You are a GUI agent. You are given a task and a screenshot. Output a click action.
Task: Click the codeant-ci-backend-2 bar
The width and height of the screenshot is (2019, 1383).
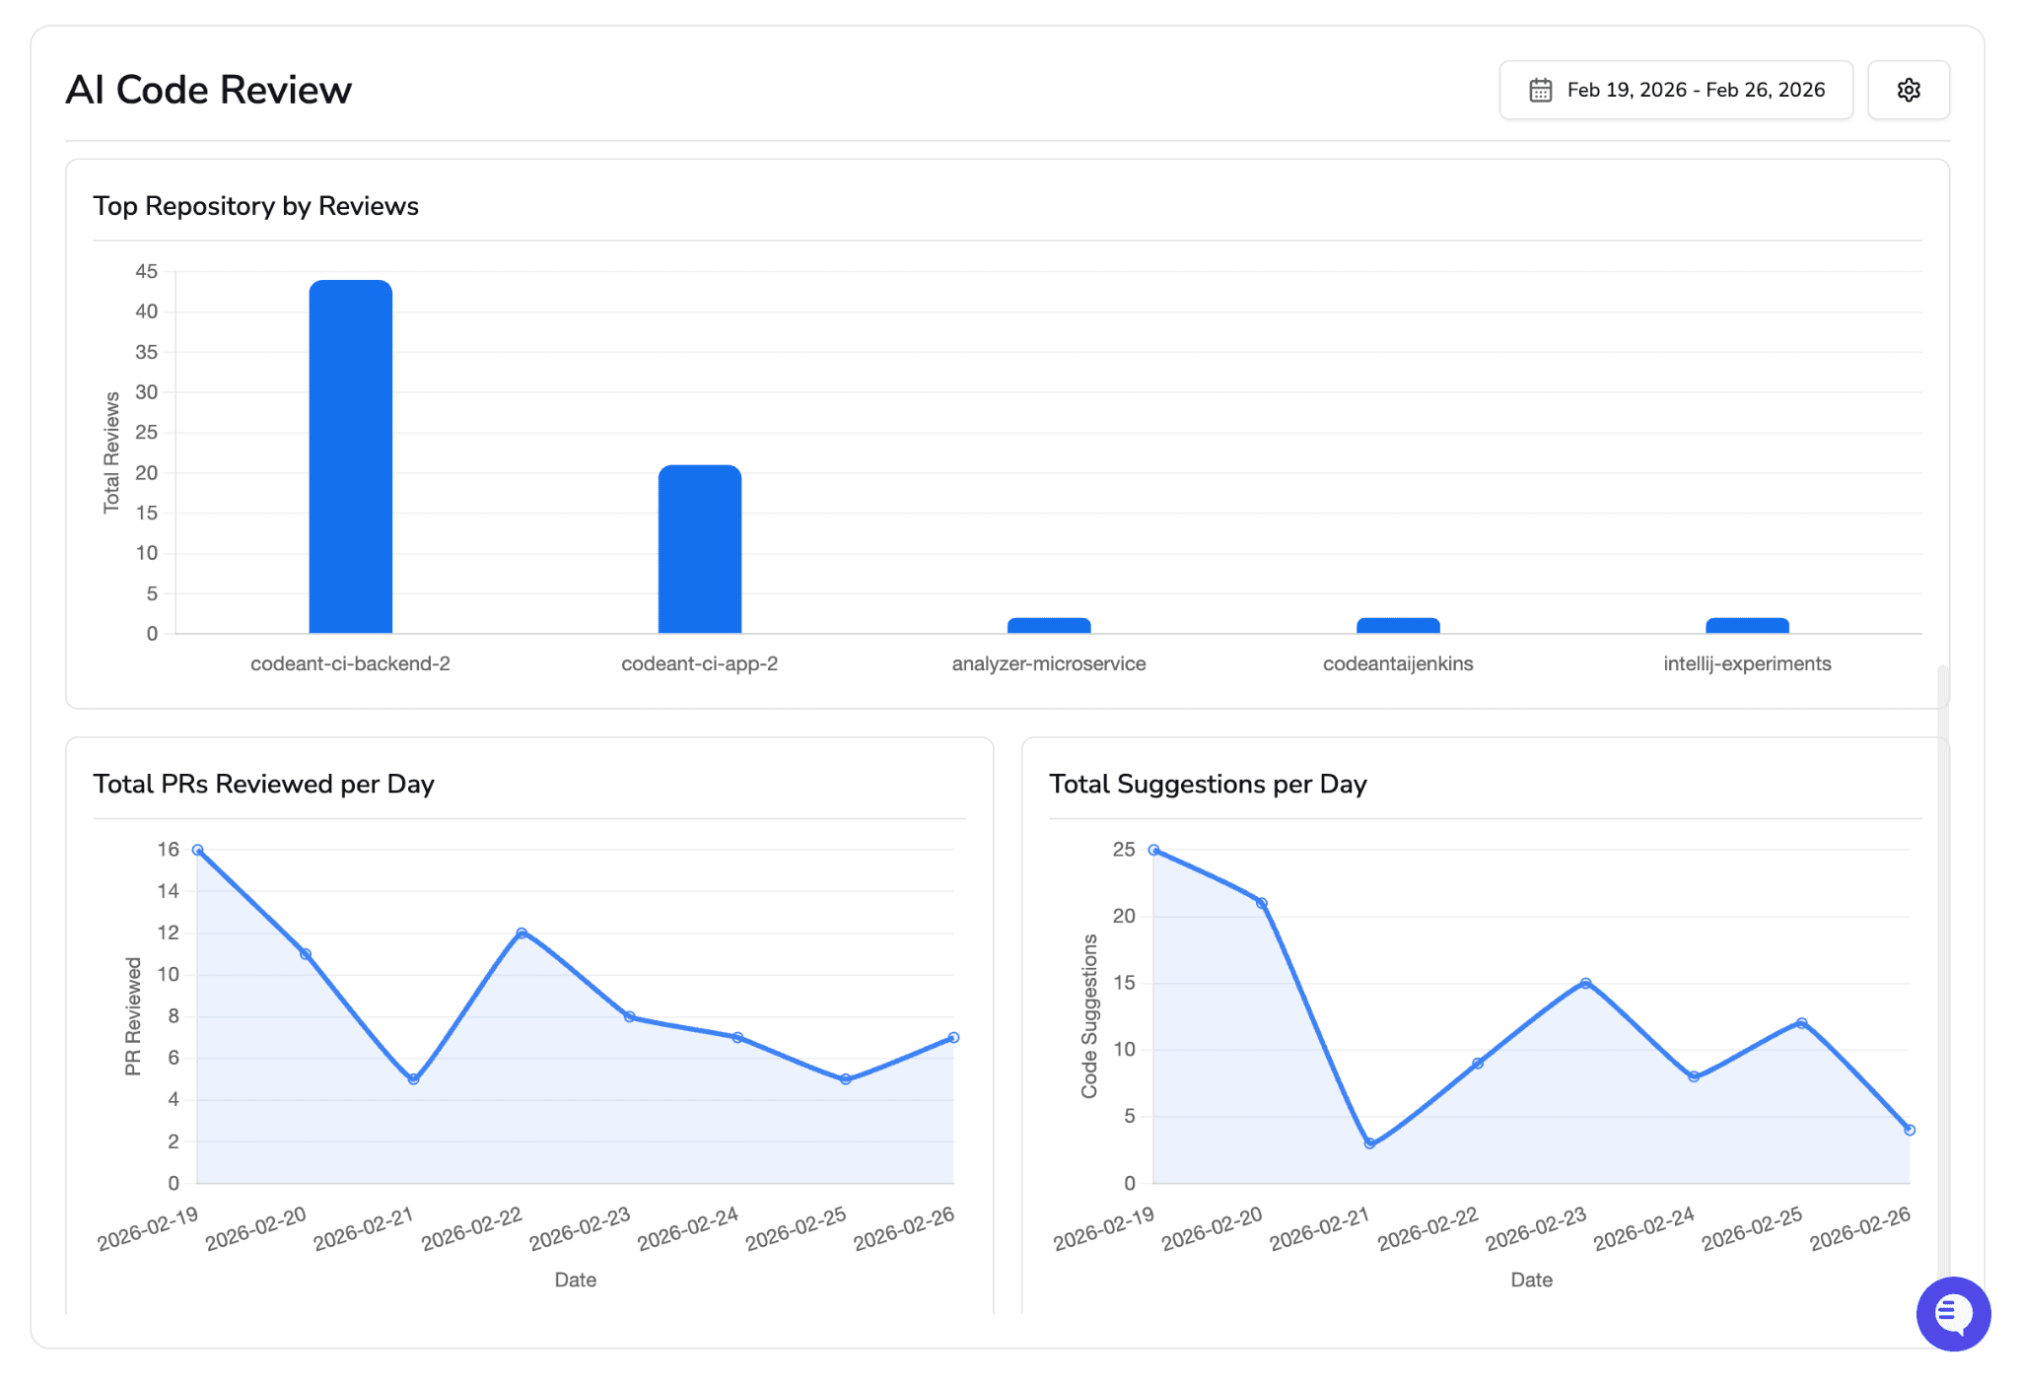pos(350,456)
